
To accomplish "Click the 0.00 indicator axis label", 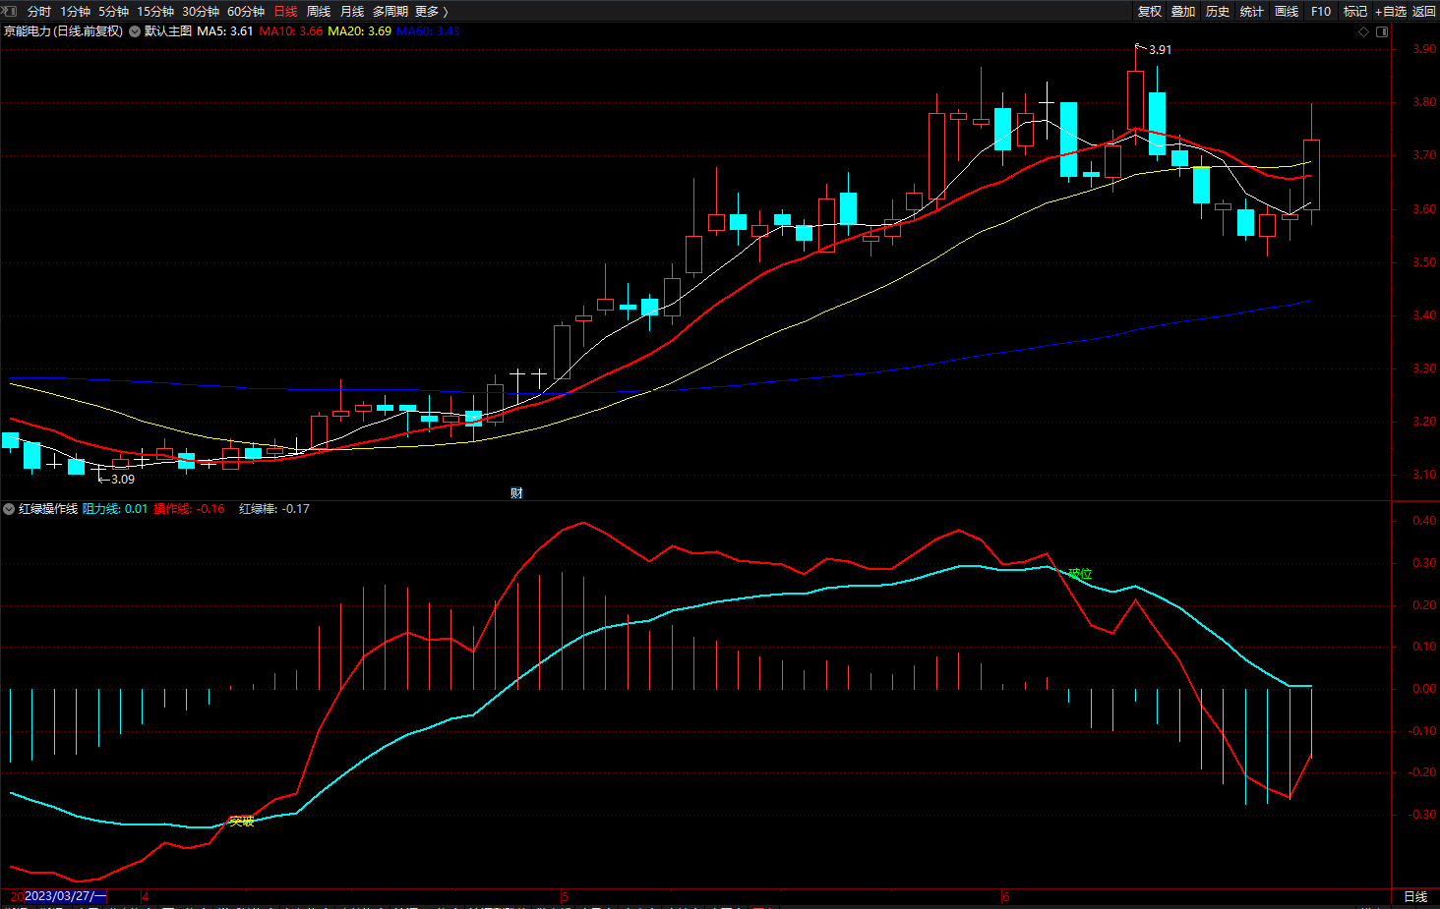I will point(1424,689).
